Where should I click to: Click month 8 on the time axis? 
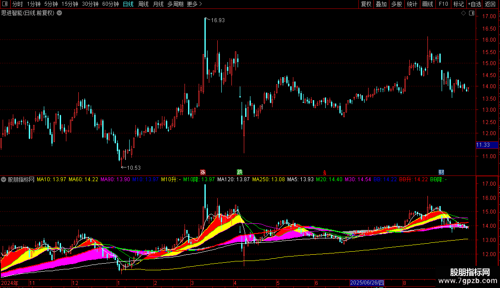click(x=404, y=283)
